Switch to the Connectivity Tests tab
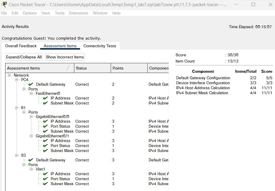The height and width of the screenshot is (191, 275). click(x=100, y=46)
